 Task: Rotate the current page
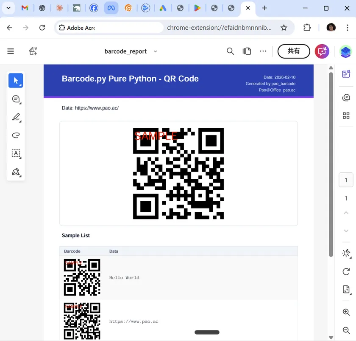tap(346, 272)
